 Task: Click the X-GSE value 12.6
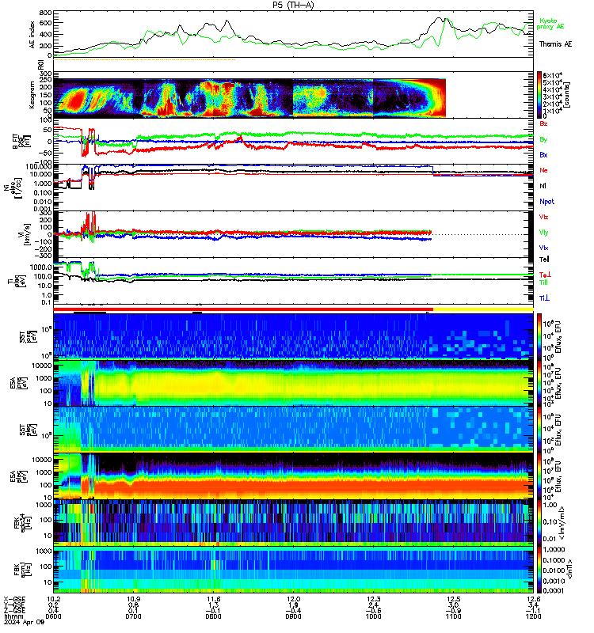tap(533, 599)
